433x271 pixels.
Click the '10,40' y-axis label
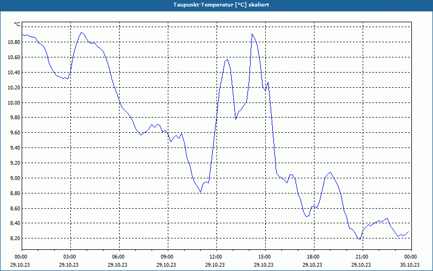click(x=15, y=73)
